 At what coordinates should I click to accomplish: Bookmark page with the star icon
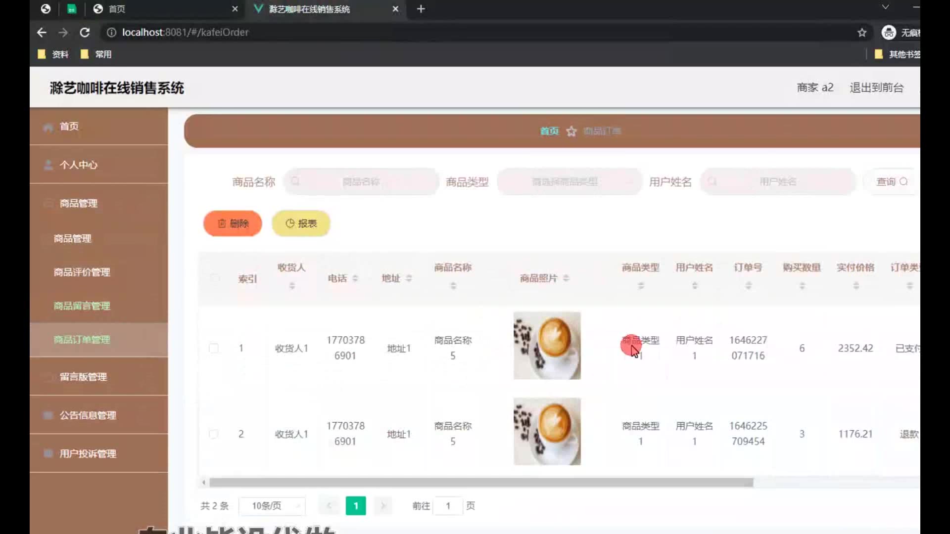(862, 33)
